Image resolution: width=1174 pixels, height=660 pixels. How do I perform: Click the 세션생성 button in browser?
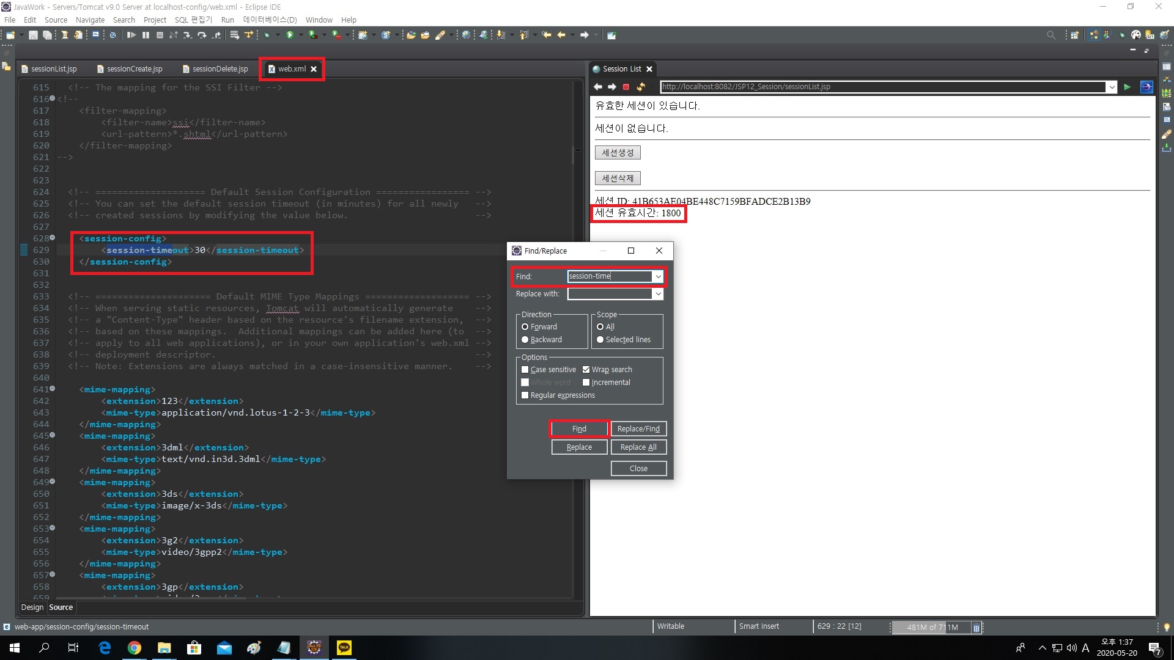tap(618, 153)
